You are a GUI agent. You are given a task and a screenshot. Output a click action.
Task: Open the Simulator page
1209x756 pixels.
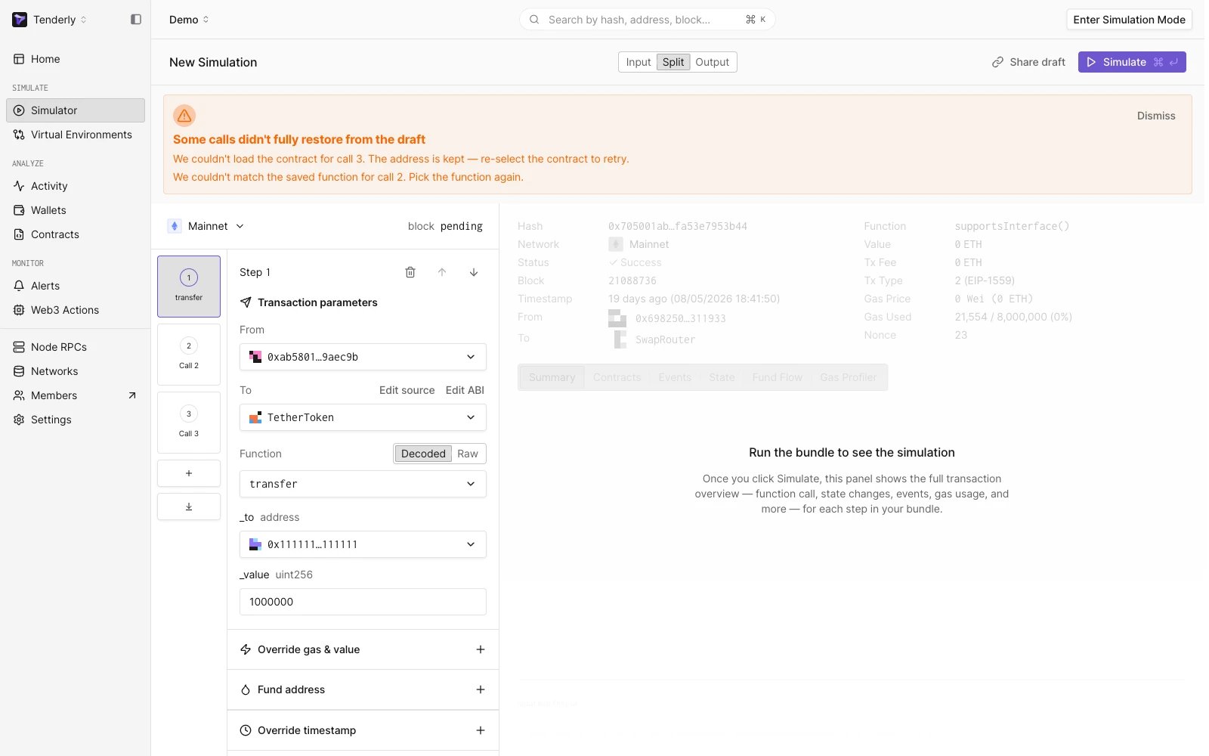76,110
